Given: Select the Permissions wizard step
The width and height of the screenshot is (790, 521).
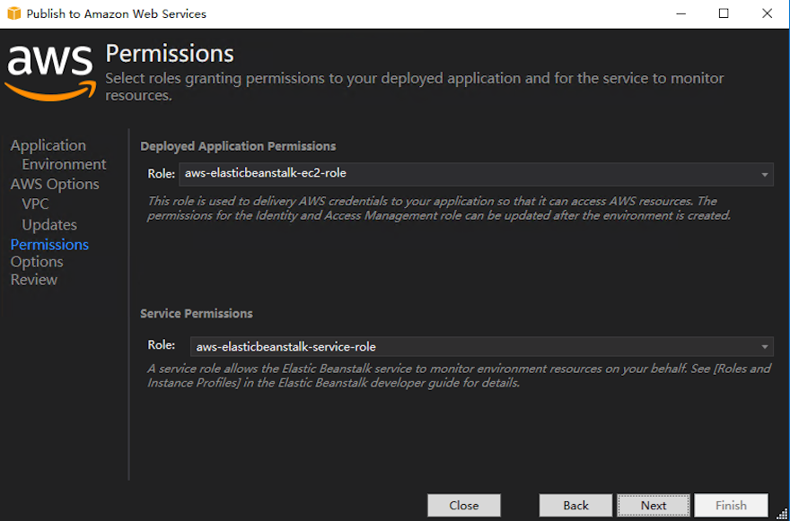Looking at the screenshot, I should point(50,245).
